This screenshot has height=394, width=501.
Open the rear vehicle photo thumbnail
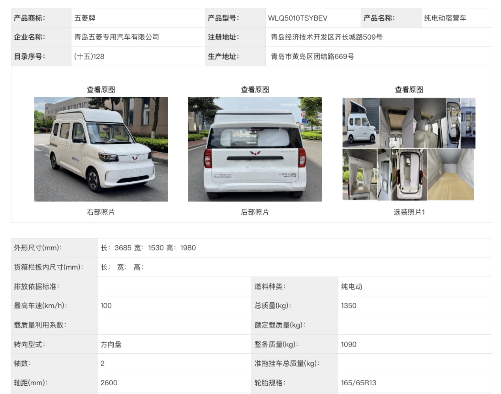(255, 149)
